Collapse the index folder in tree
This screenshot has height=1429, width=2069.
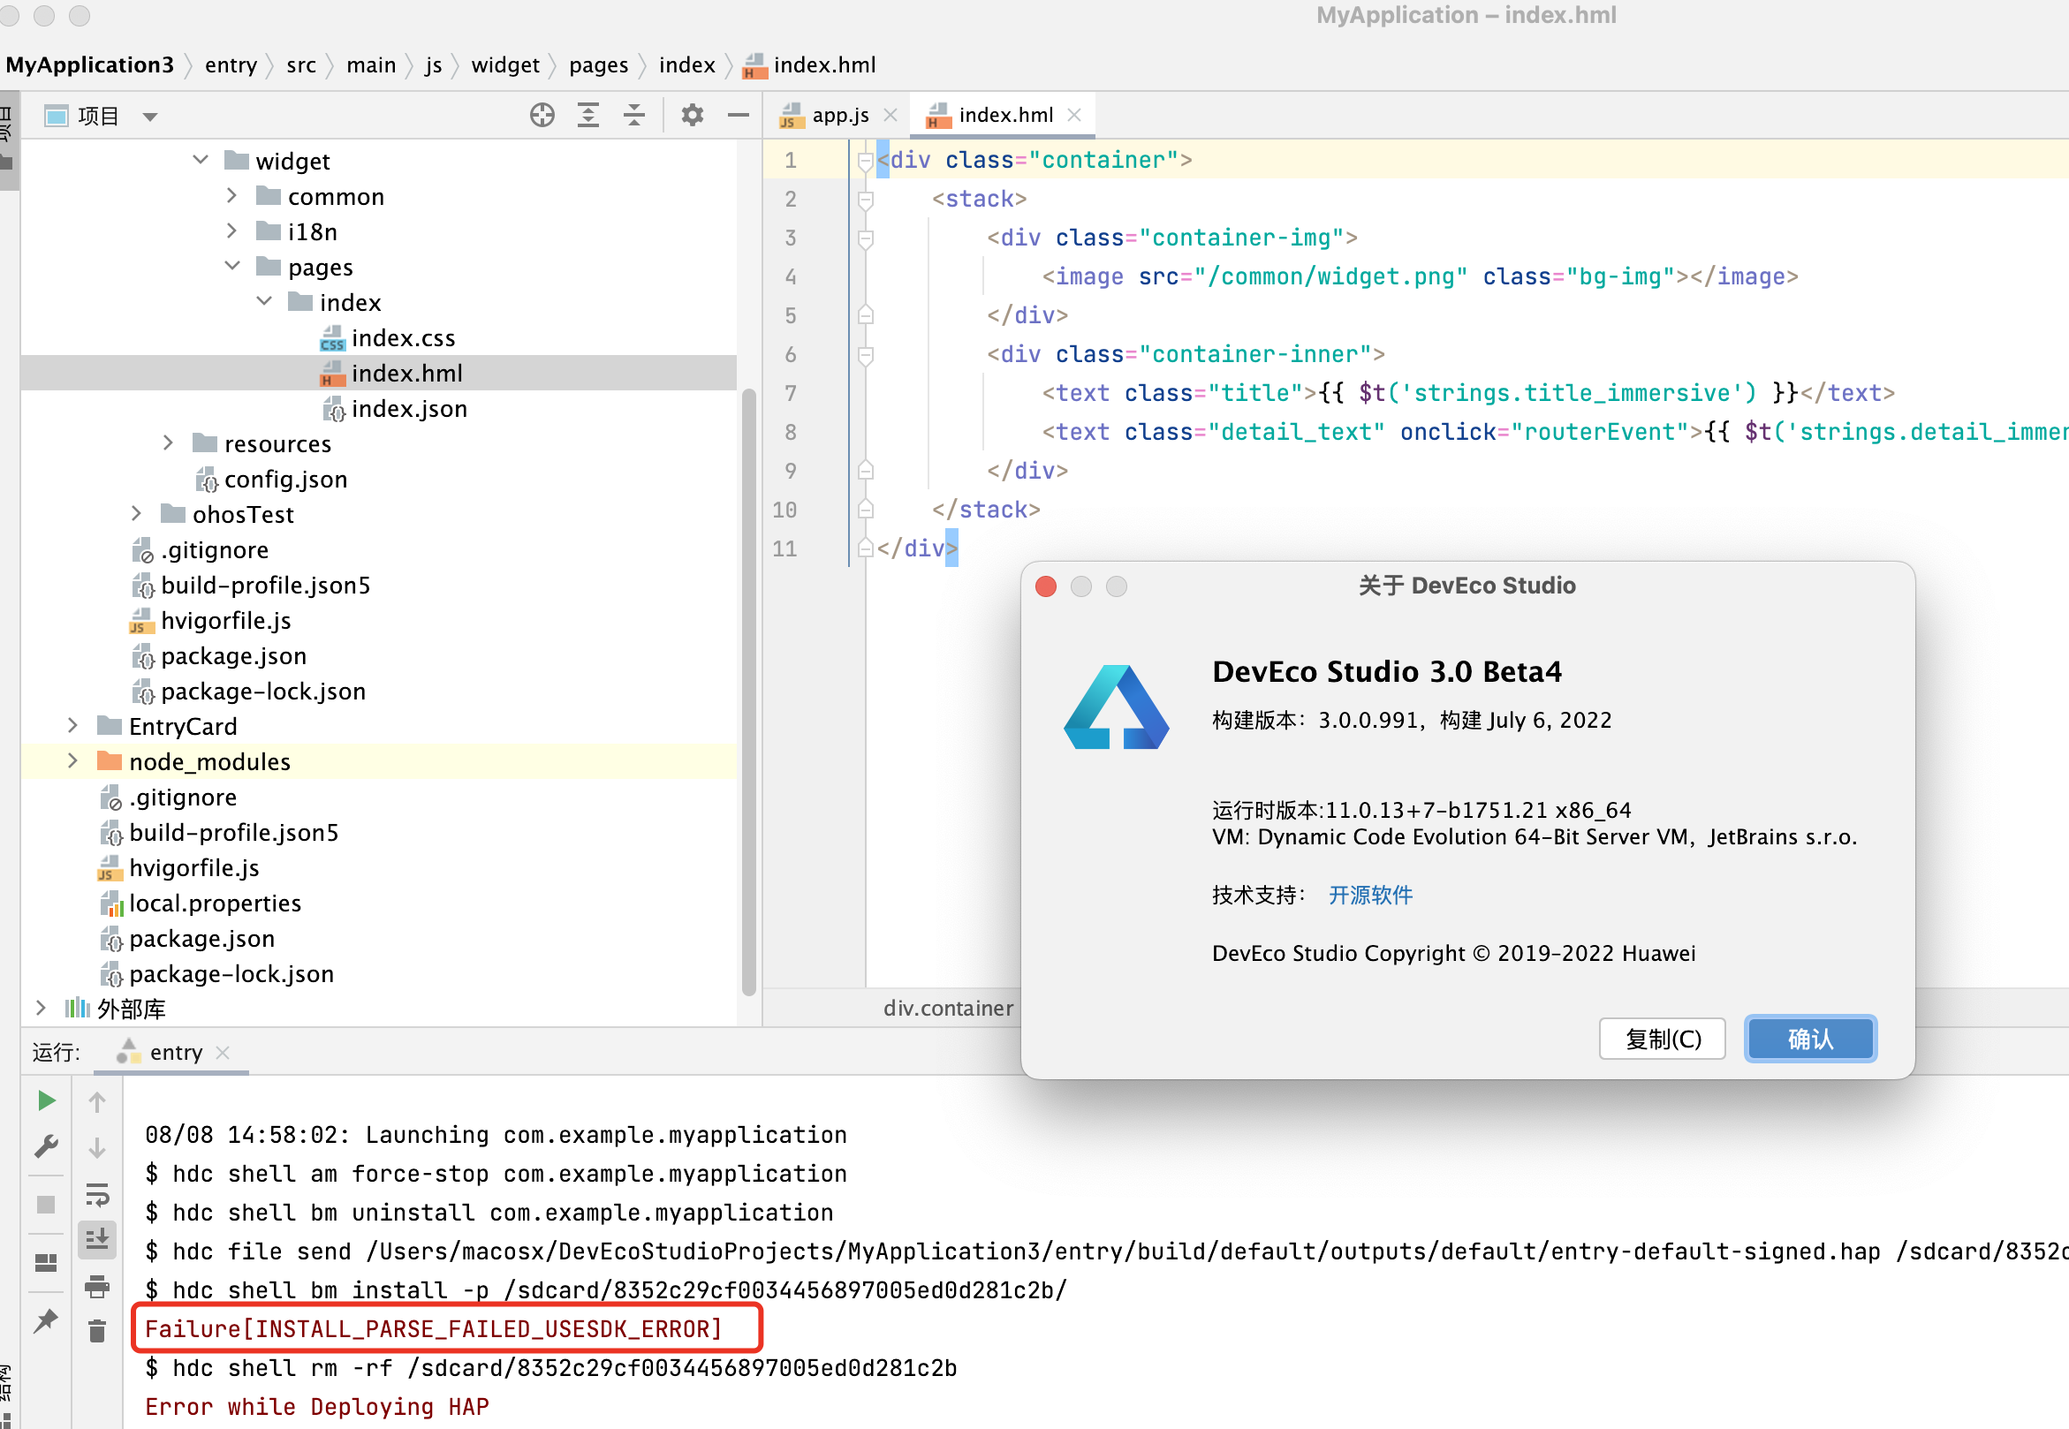point(264,302)
